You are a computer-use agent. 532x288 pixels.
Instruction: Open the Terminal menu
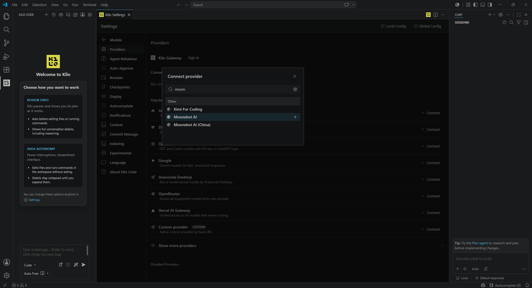click(x=90, y=5)
